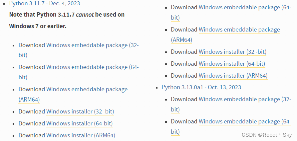Screen dimensions: 297x141
Task: Click the italic word cannot in the note
Action: coord(85,15)
